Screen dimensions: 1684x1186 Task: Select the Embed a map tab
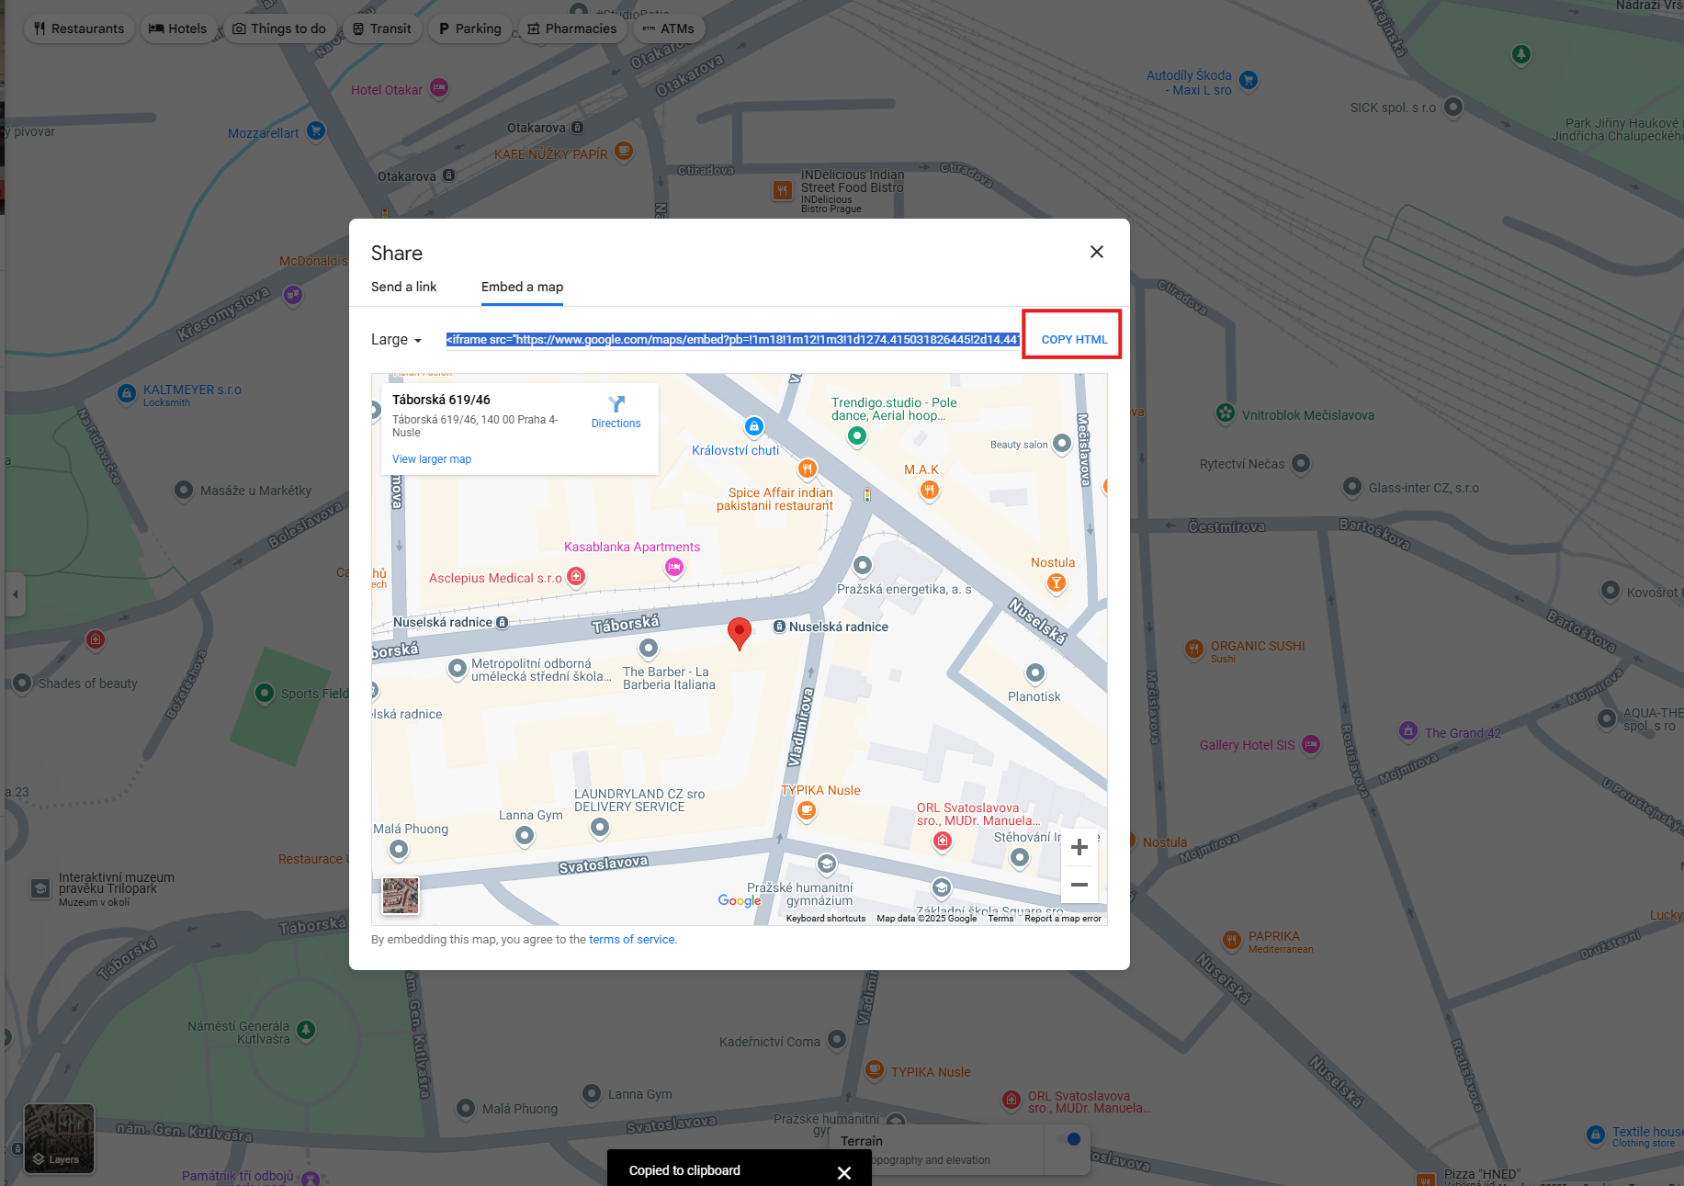point(522,287)
